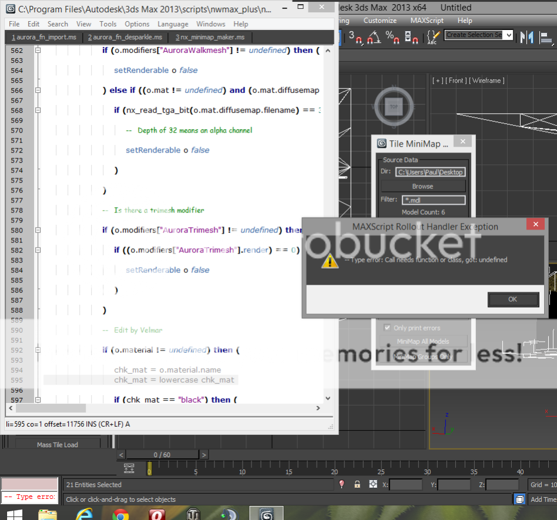Collapse the code fold at line 562
The width and height of the screenshot is (557, 520).
[38, 50]
